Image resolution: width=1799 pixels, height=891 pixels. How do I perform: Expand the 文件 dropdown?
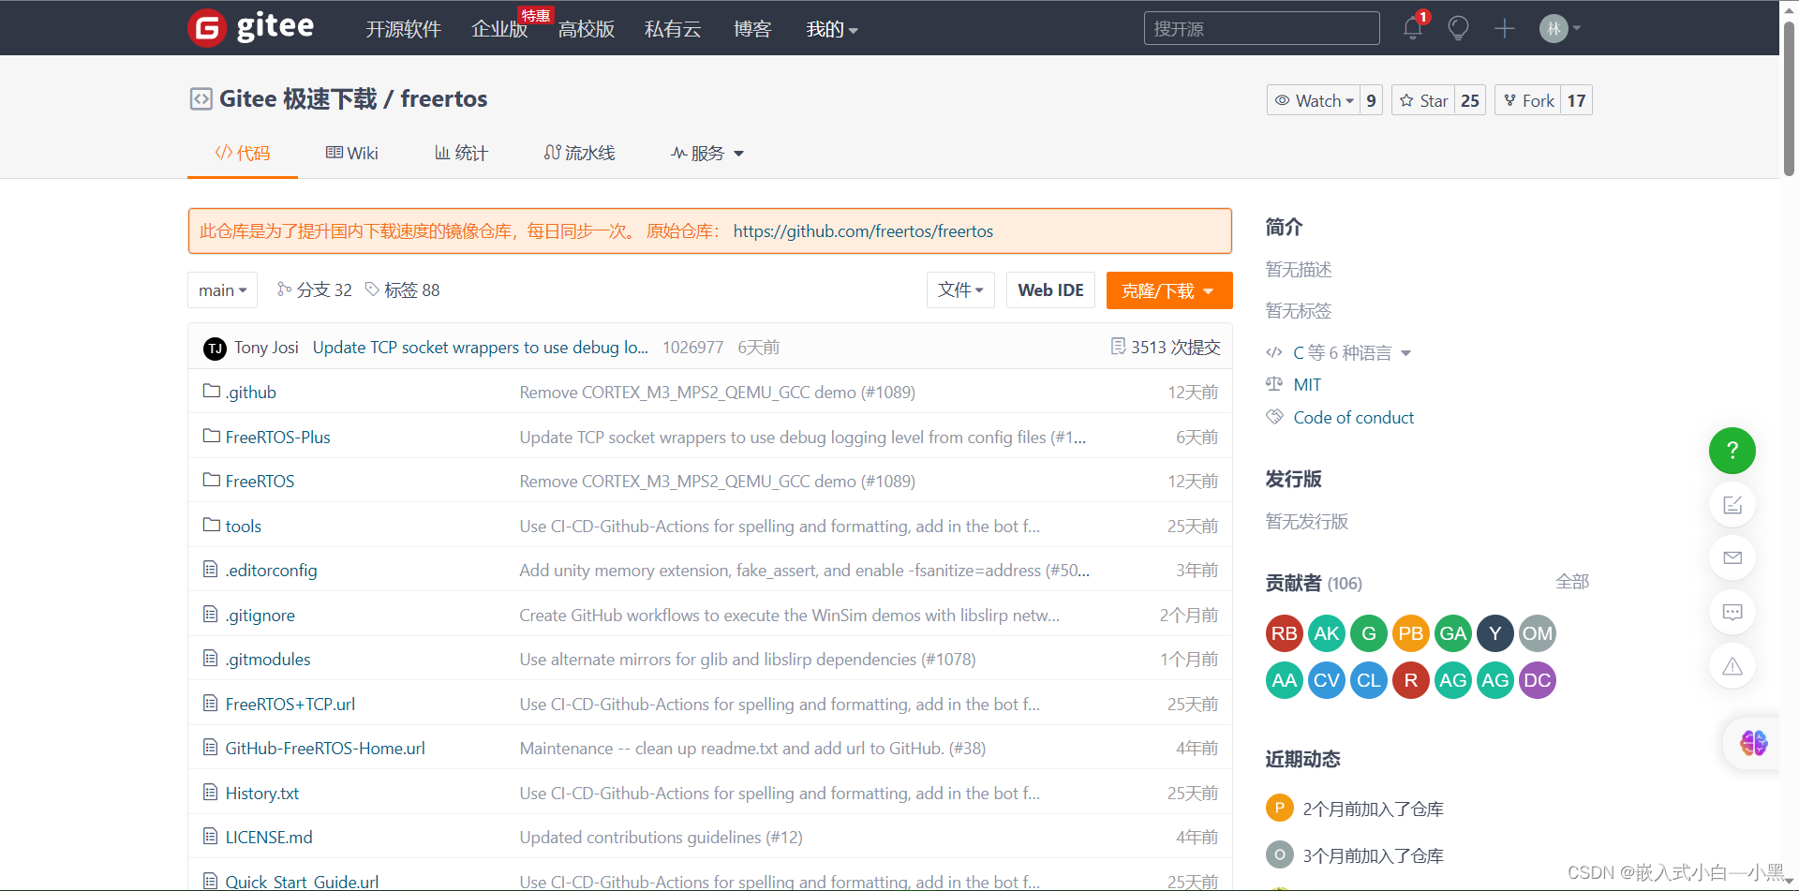[x=960, y=290]
